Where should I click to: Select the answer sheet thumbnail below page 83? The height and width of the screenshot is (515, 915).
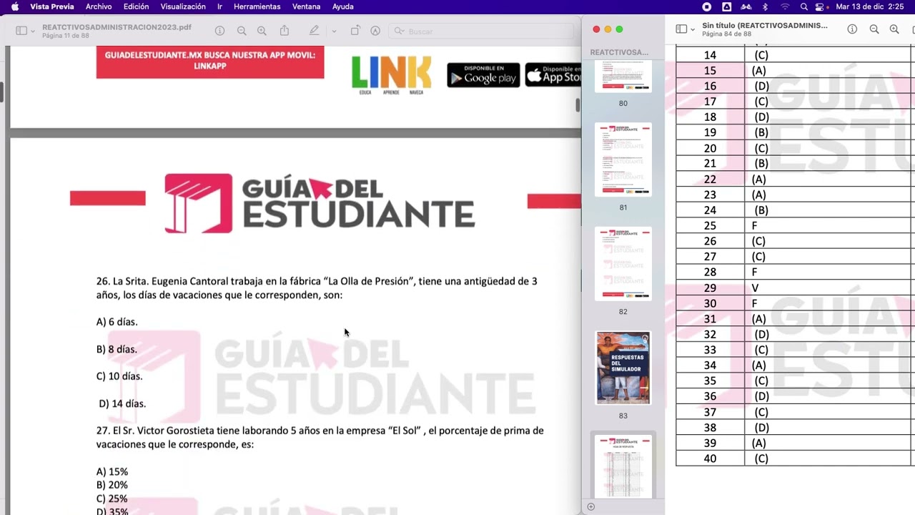(623, 466)
